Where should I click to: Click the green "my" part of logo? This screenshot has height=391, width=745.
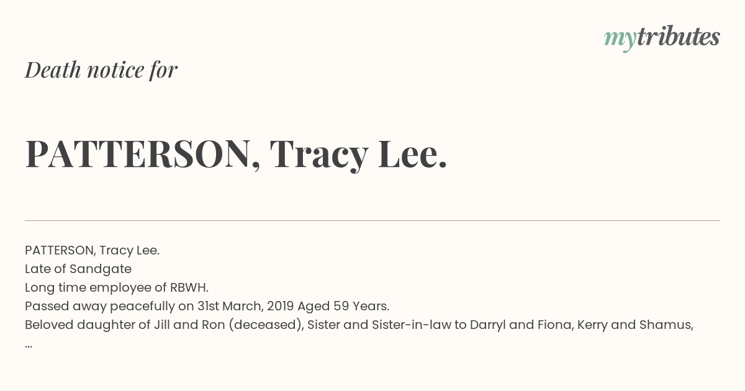(x=620, y=40)
